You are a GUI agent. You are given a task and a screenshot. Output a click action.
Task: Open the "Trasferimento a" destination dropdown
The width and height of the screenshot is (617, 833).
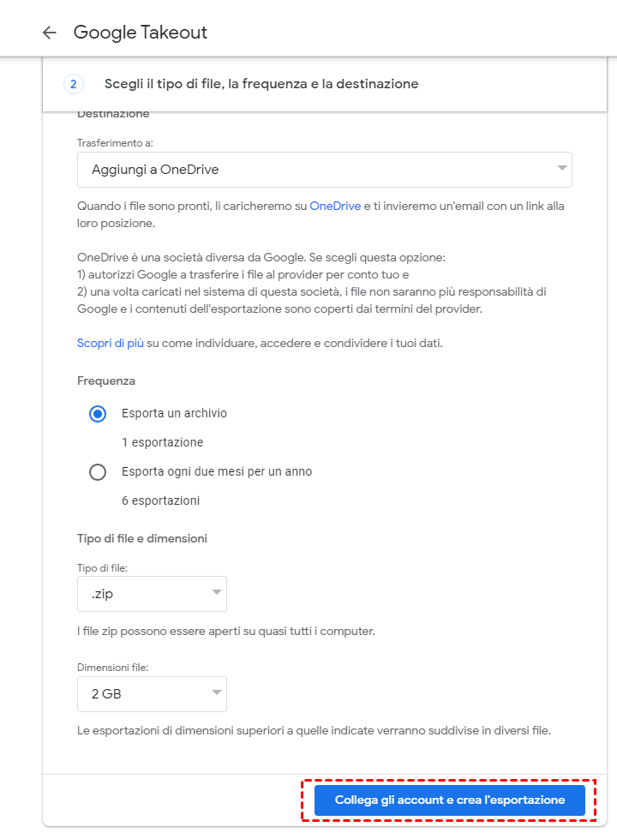[x=324, y=170]
